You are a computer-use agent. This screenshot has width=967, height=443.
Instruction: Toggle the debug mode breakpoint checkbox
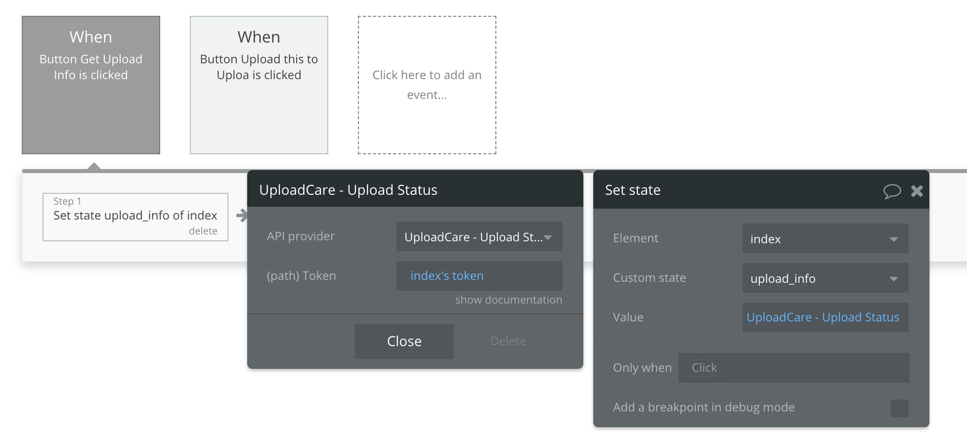pyautogui.click(x=899, y=408)
